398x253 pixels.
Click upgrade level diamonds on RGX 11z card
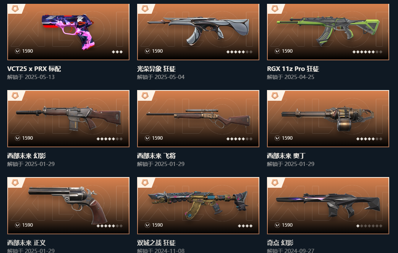pos(367,52)
